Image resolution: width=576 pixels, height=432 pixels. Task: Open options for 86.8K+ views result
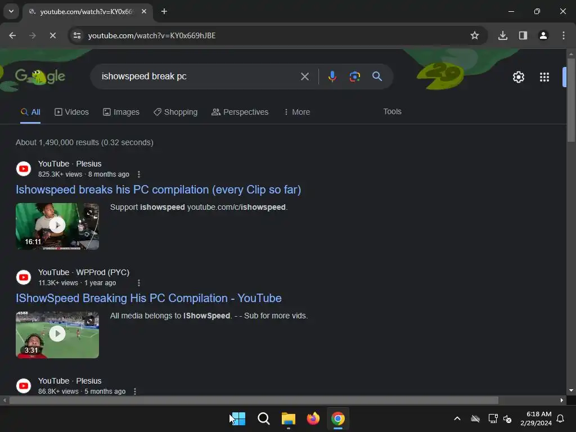pos(135,391)
